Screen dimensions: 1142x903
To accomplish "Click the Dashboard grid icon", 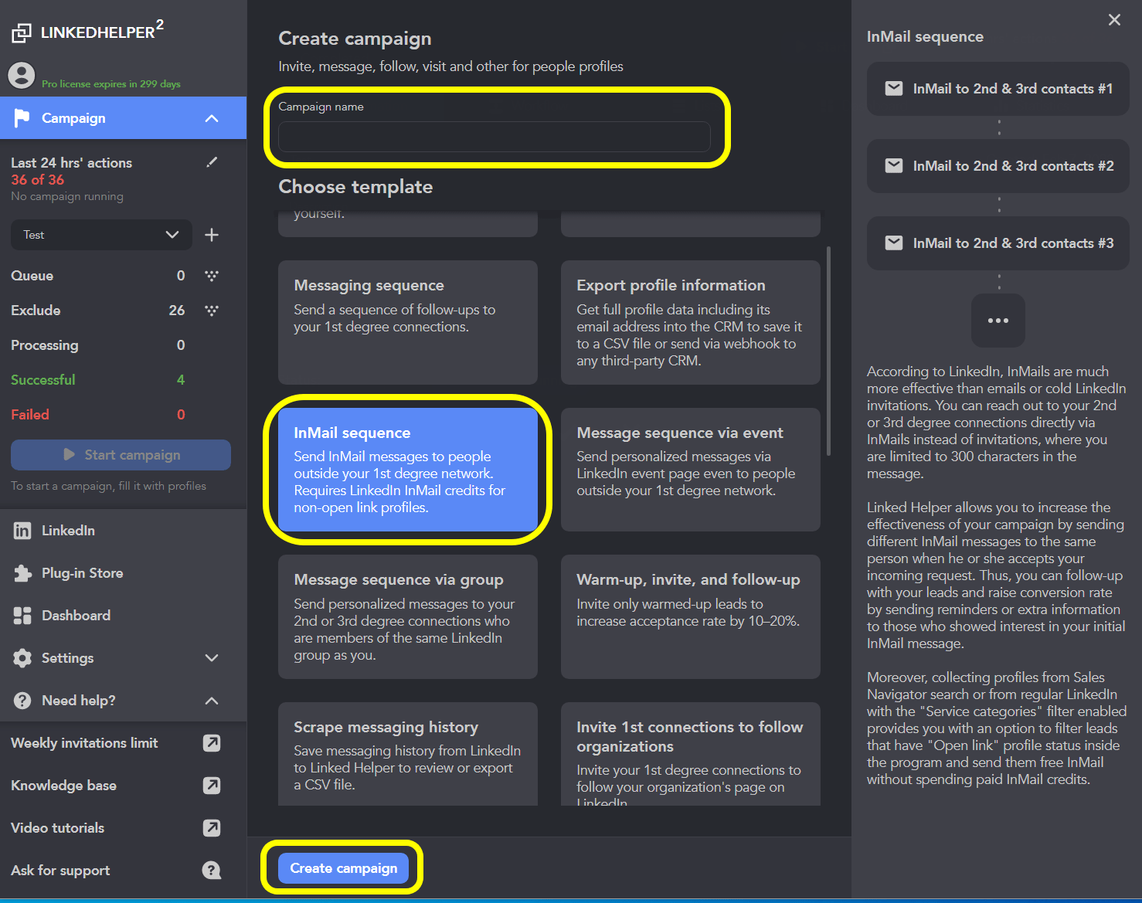I will tap(21, 615).
